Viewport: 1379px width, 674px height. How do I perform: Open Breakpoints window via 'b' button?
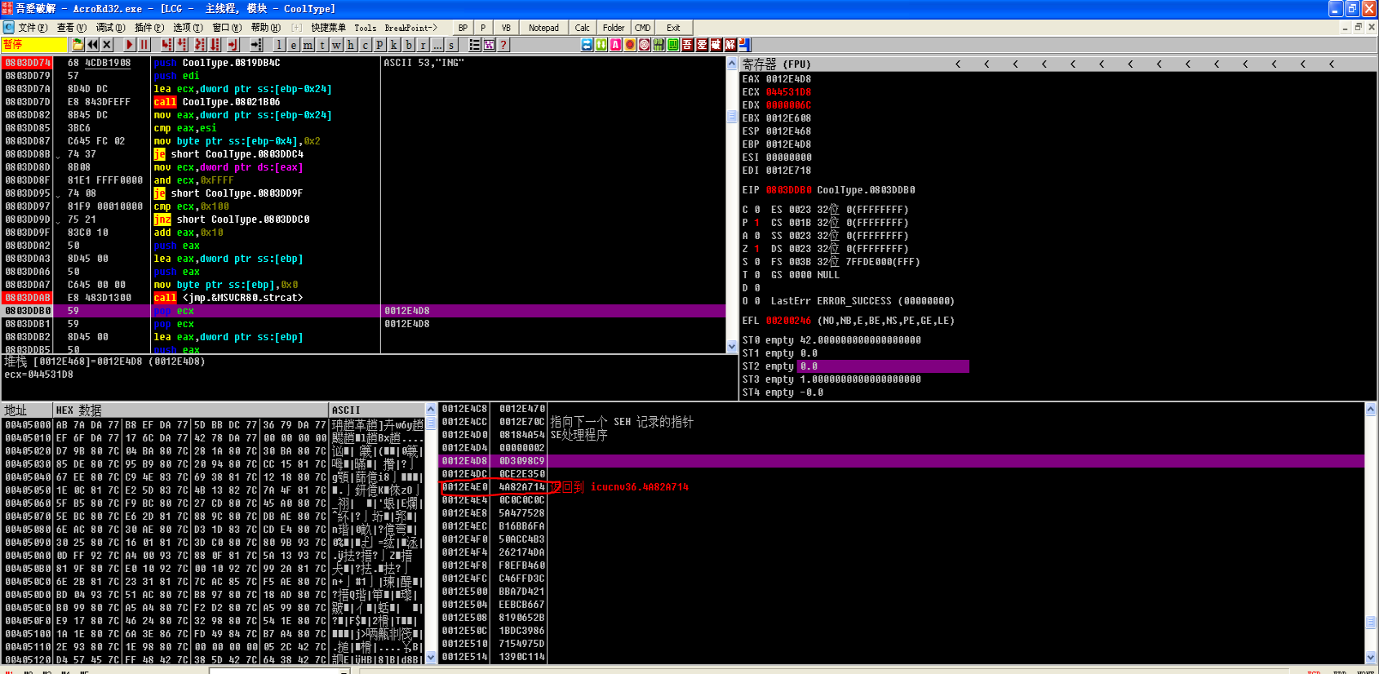[x=408, y=45]
